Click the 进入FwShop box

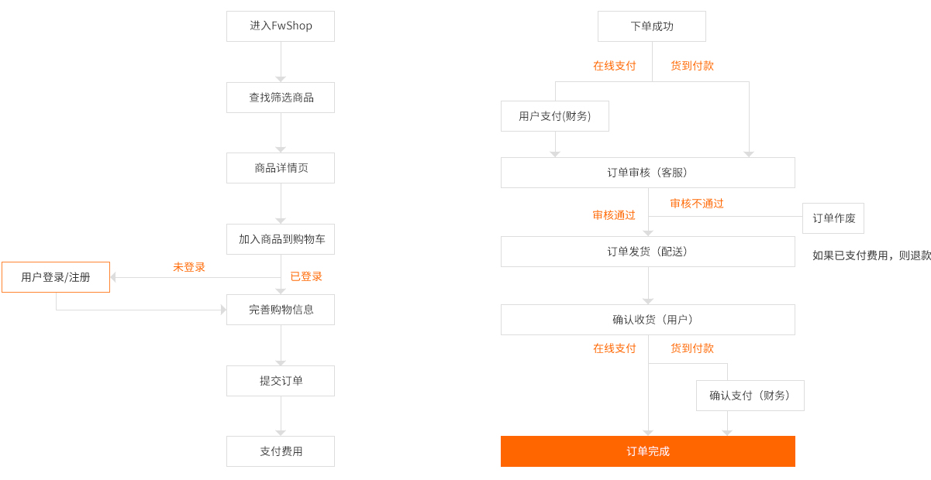pos(281,26)
